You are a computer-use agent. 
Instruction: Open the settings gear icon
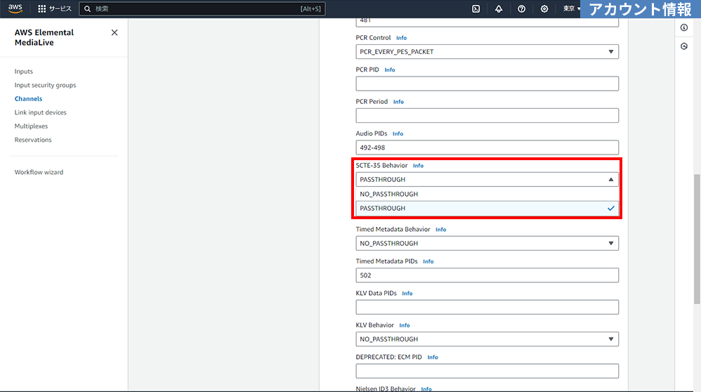pyautogui.click(x=544, y=9)
